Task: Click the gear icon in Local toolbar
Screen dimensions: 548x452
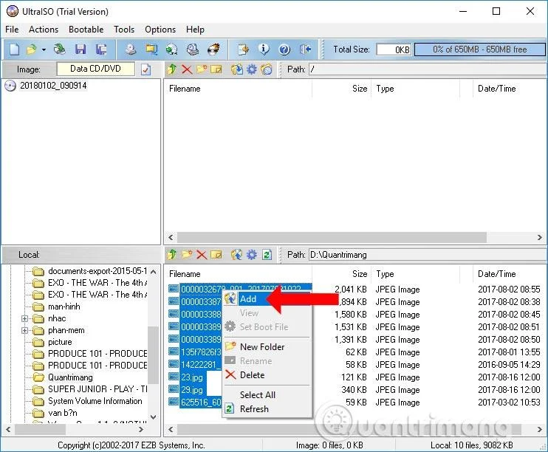Action: click(x=252, y=255)
